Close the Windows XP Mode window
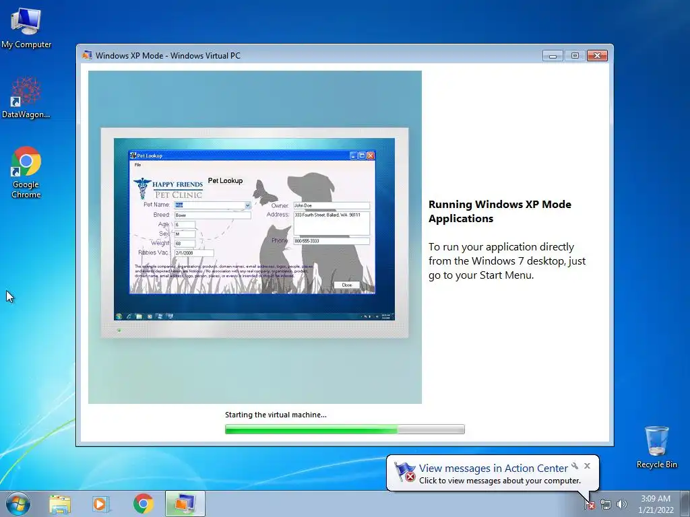Screen dimensions: 690x517 pyautogui.click(x=597, y=56)
